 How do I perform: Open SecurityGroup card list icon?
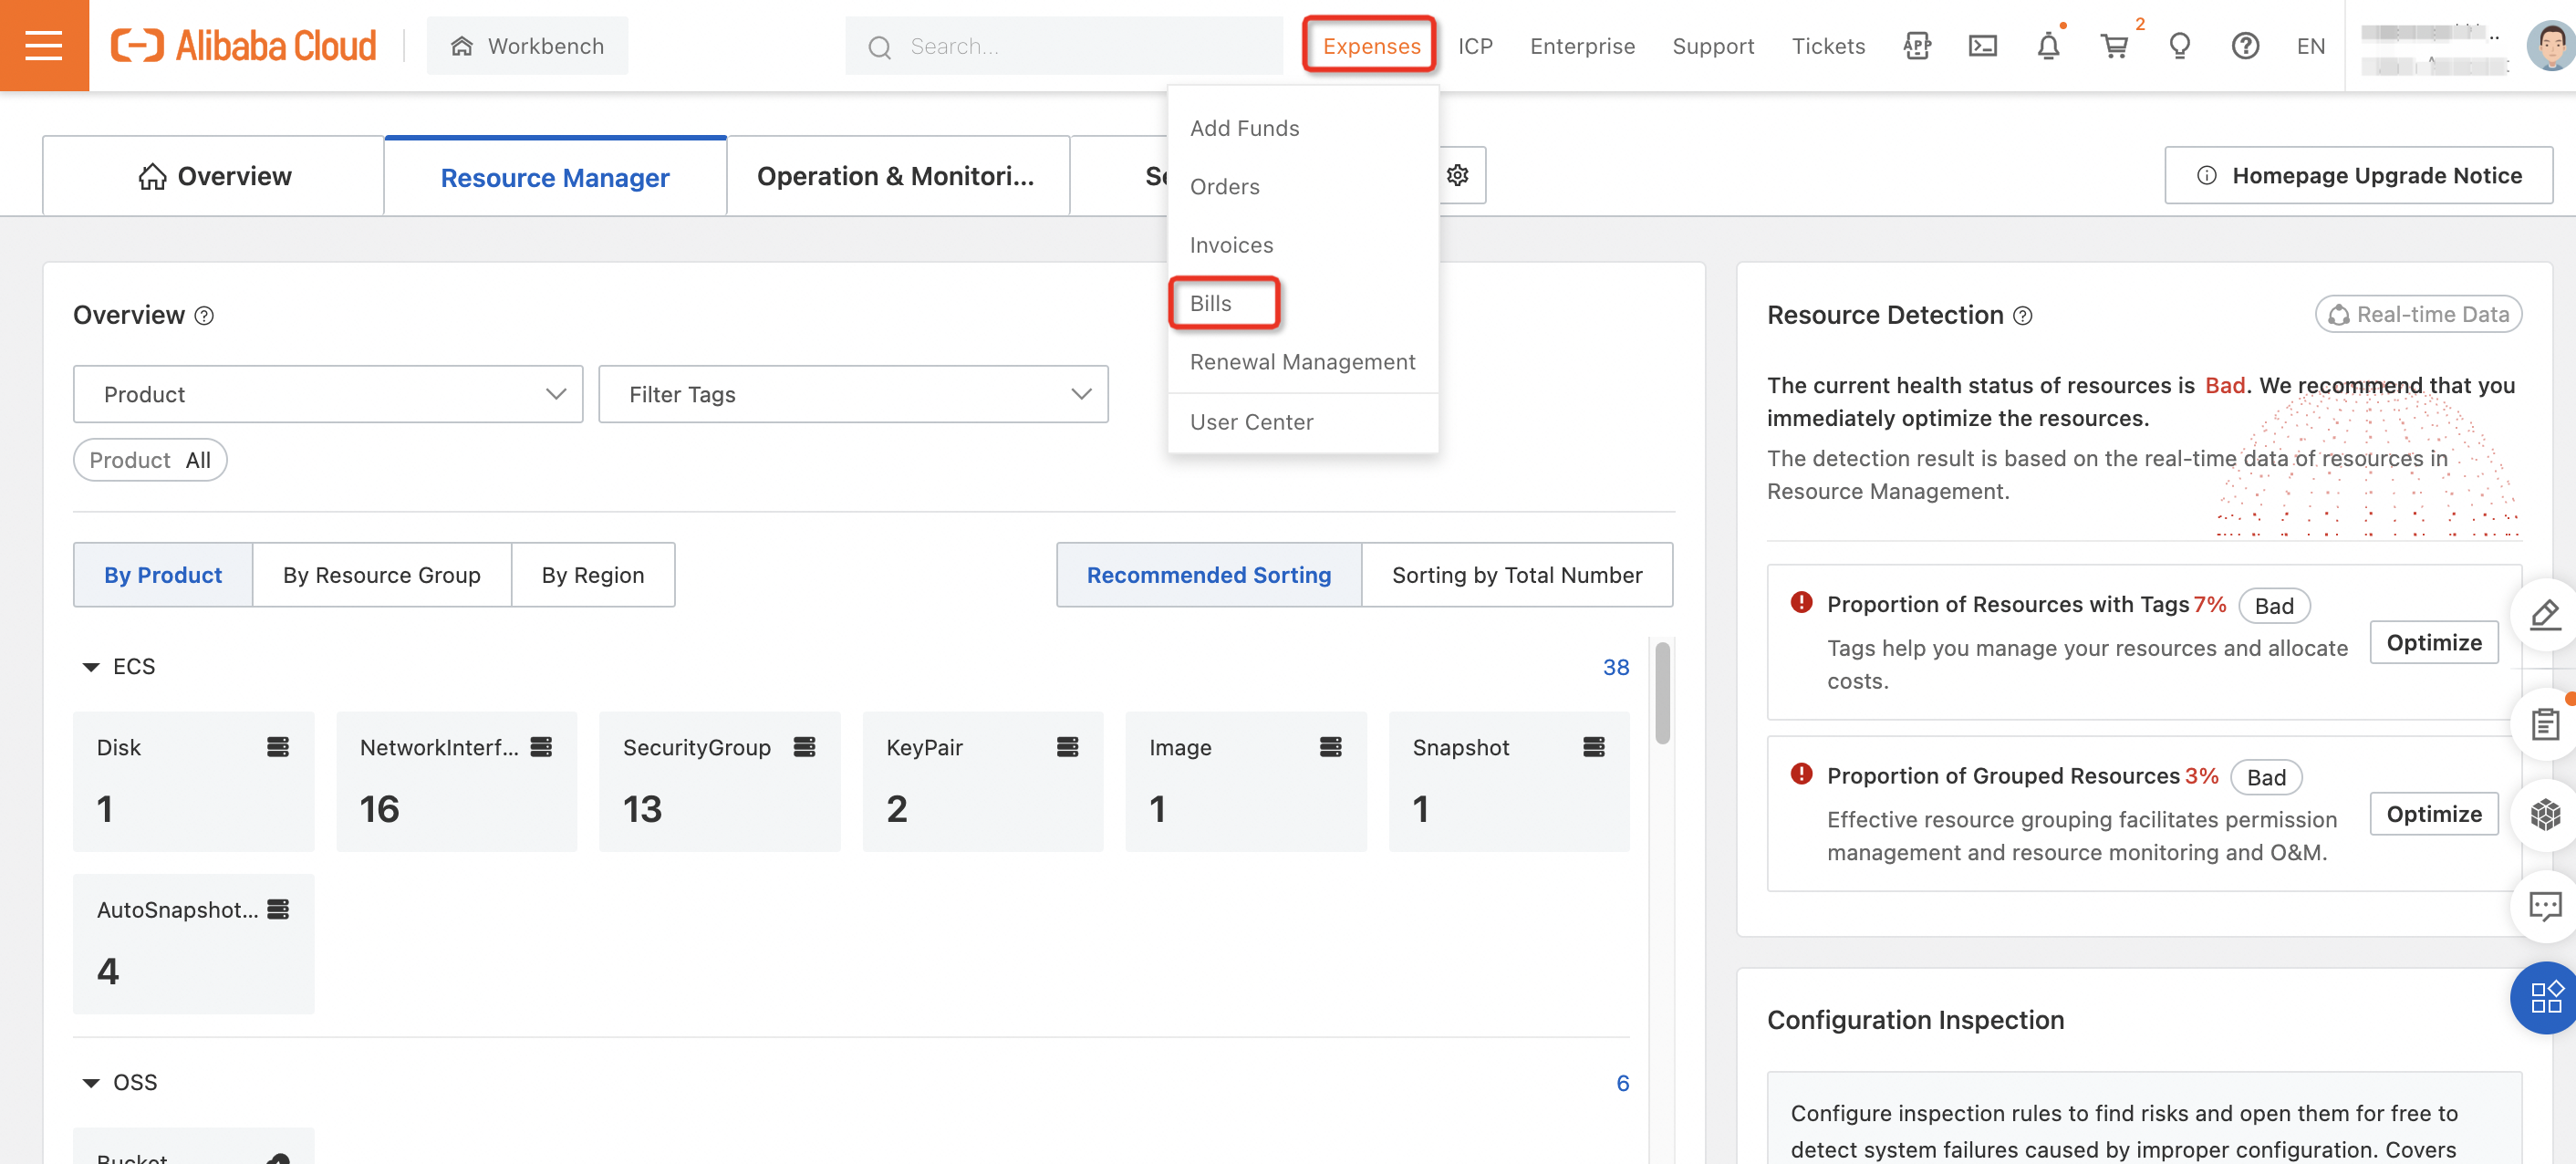click(804, 747)
